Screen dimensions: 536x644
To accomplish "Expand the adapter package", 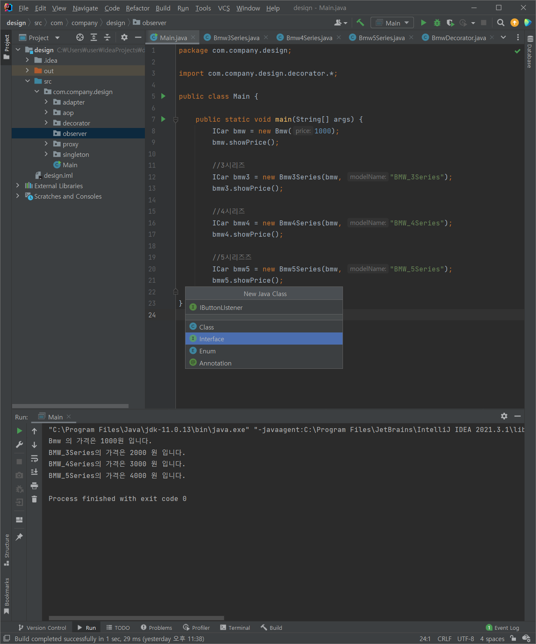I will tap(46, 102).
